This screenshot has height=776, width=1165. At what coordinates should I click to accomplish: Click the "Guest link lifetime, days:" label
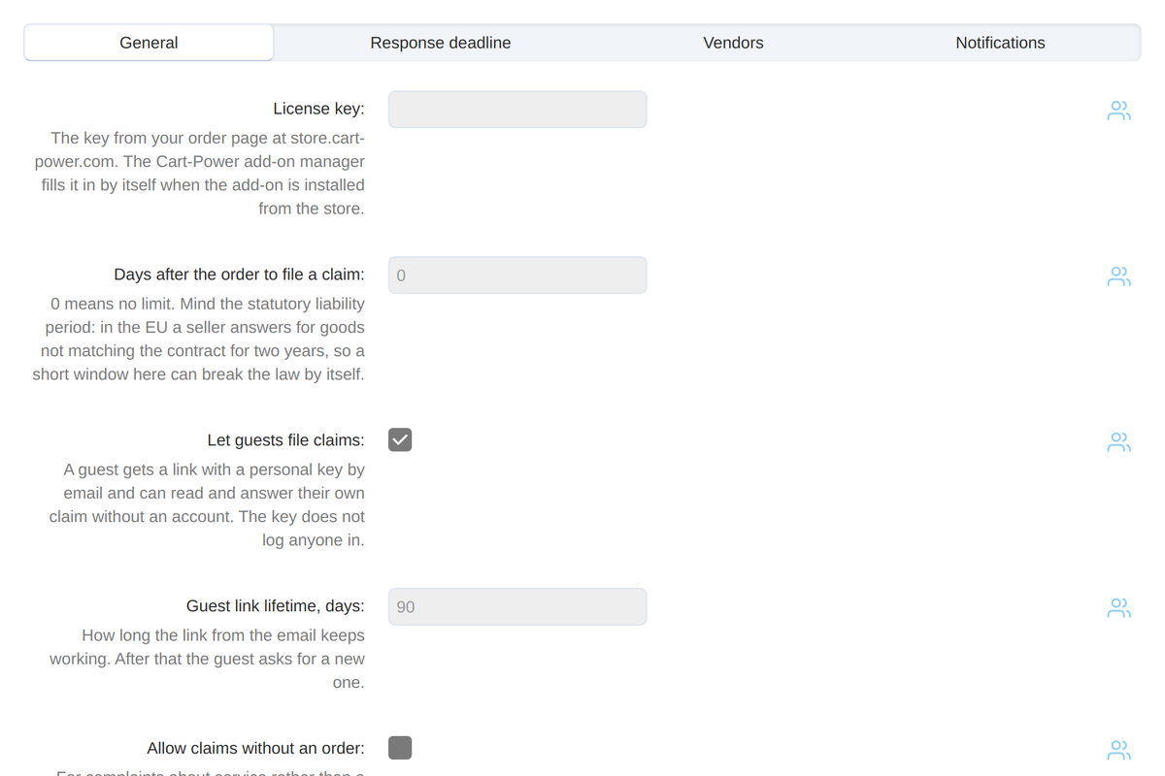(276, 606)
